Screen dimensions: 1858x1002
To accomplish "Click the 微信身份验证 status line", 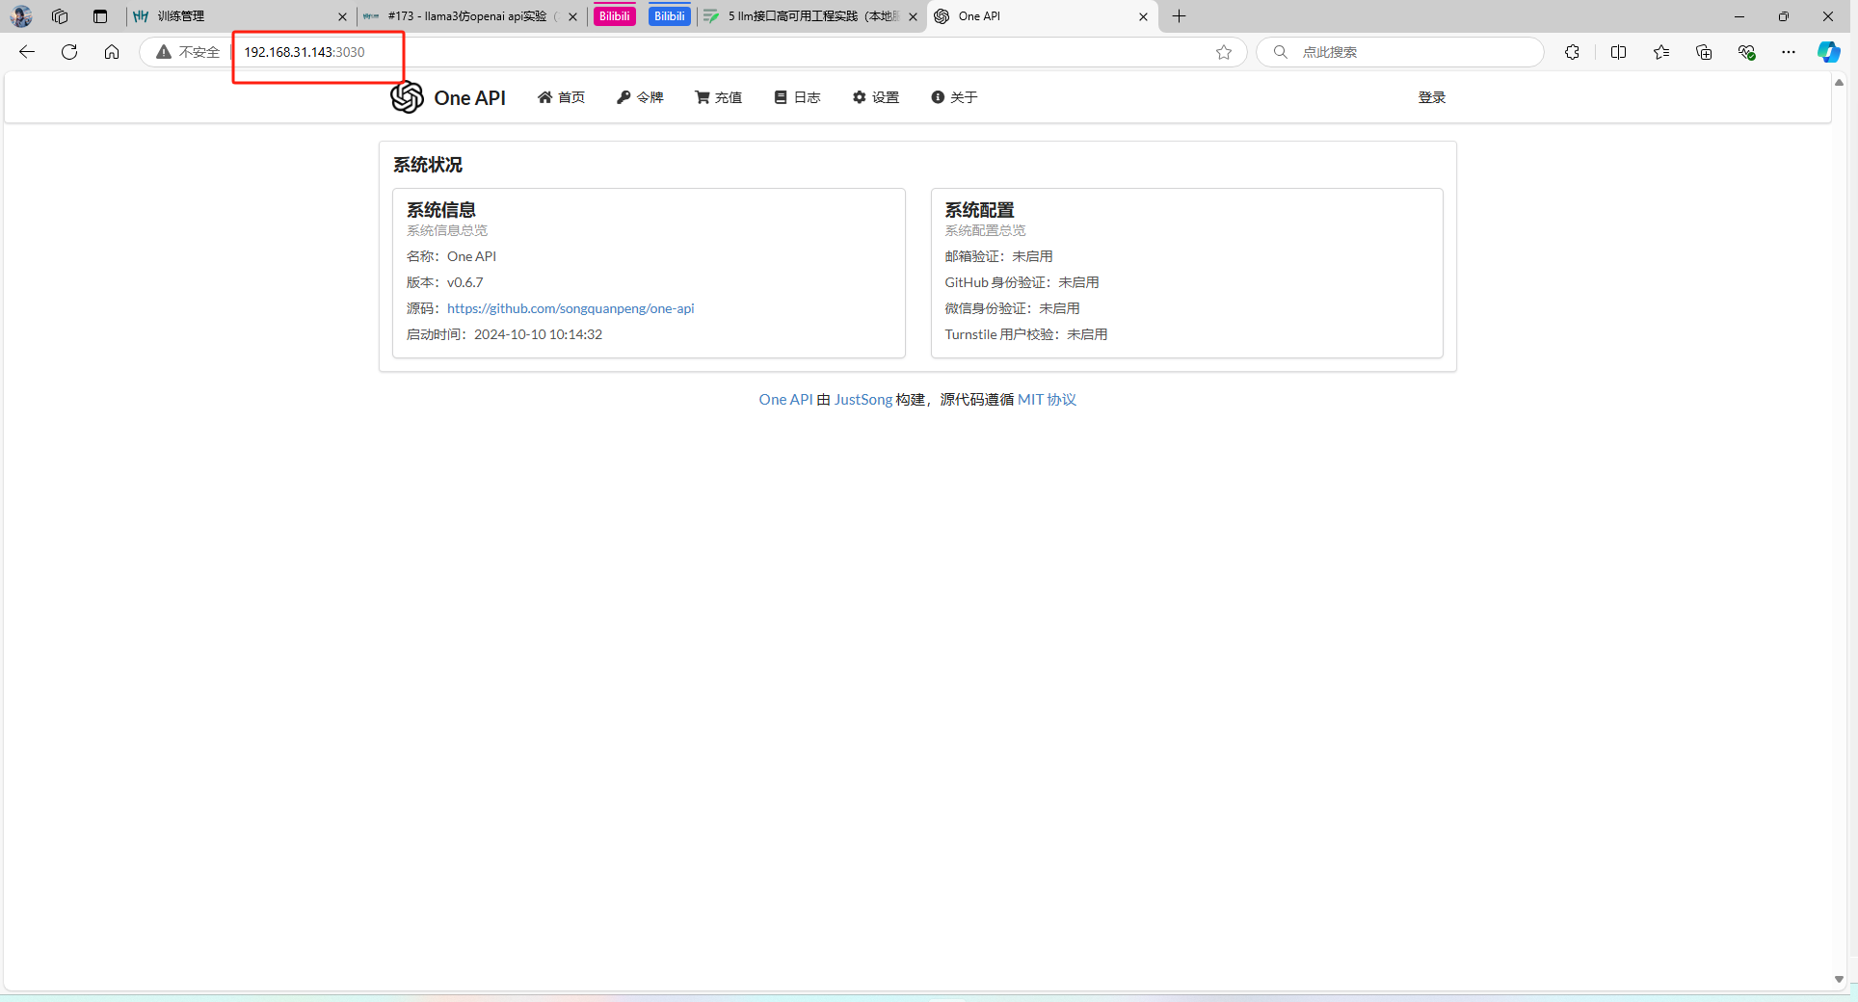I will (1012, 308).
